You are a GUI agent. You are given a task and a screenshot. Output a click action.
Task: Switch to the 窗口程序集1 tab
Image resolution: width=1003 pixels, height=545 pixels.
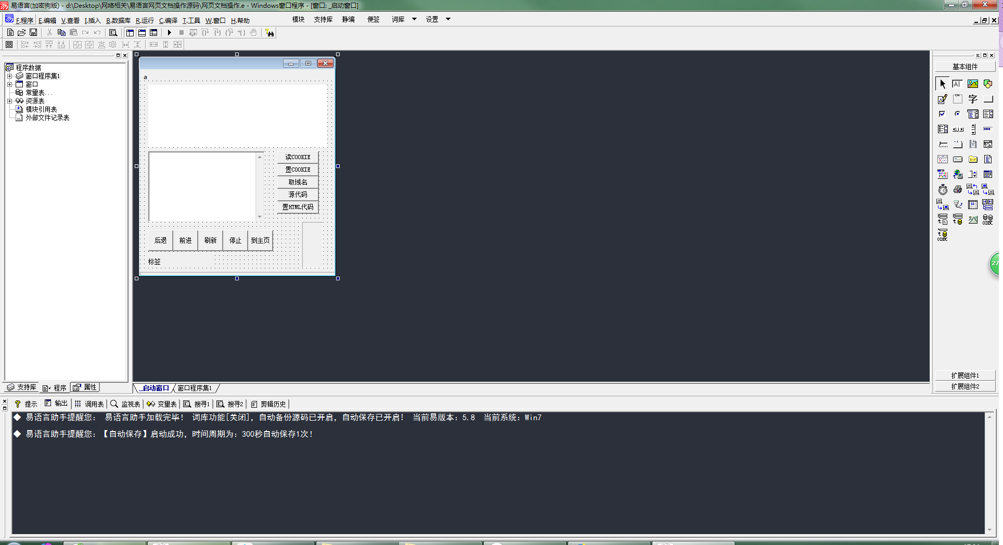point(195,388)
